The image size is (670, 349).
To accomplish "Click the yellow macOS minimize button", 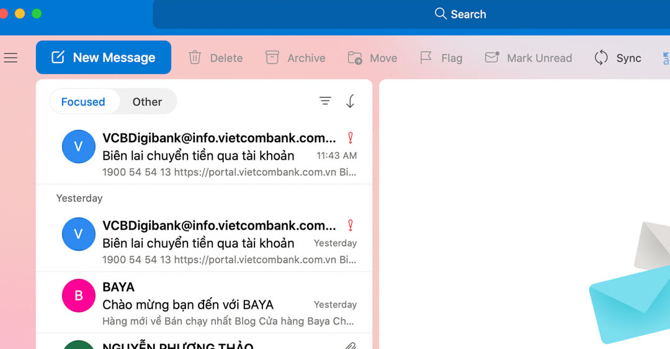I will pos(20,14).
